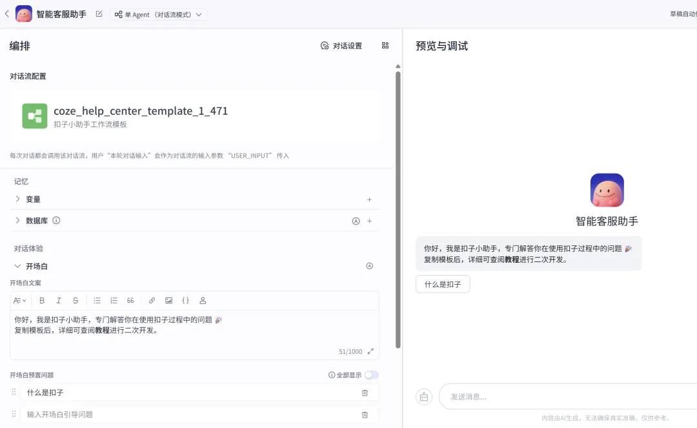Open the text style dropdown in the editor
Screen dimensions: 697x428
point(19,300)
